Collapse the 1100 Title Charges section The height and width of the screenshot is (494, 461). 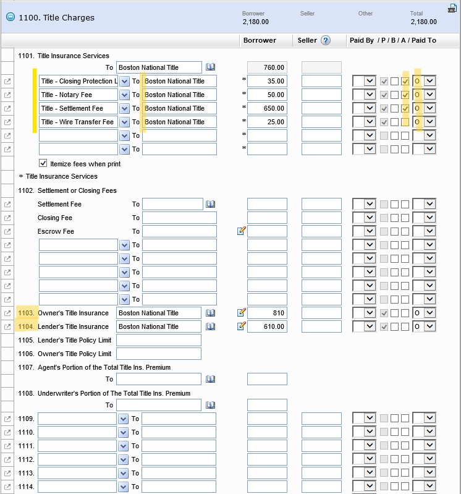click(11, 17)
